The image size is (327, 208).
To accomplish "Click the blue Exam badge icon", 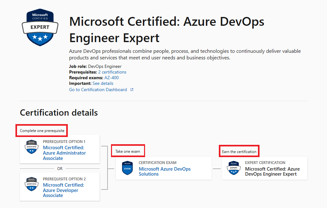I will click(127, 168).
